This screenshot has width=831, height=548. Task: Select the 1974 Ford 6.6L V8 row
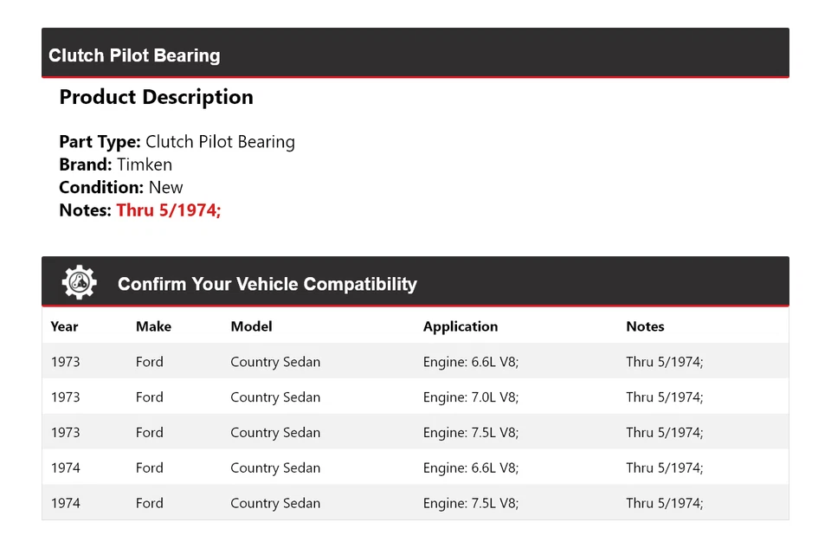tap(415, 467)
